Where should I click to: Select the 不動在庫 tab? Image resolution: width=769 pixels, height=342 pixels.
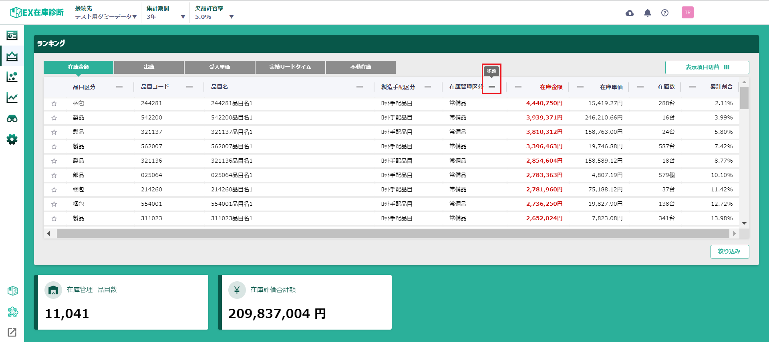click(360, 67)
